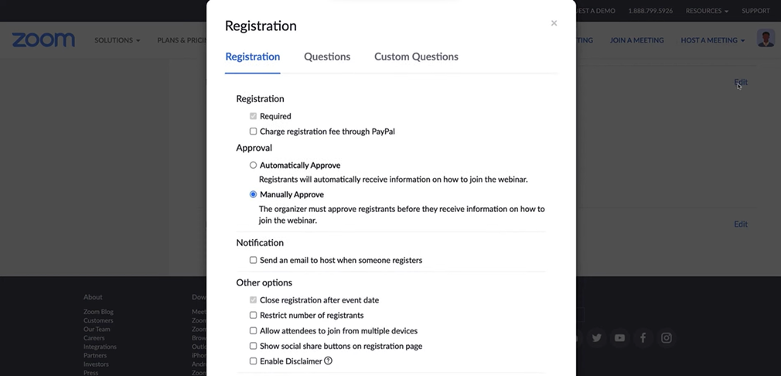Switch to the Custom Questions tab

pyautogui.click(x=416, y=56)
